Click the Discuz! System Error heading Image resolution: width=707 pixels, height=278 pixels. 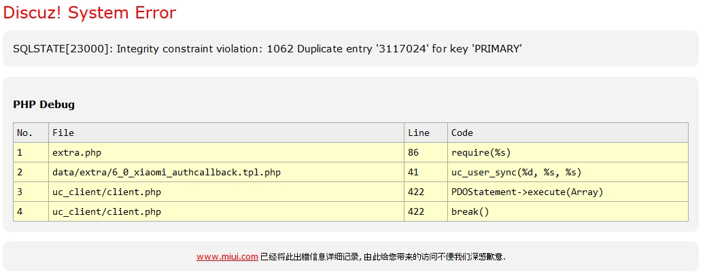point(90,13)
